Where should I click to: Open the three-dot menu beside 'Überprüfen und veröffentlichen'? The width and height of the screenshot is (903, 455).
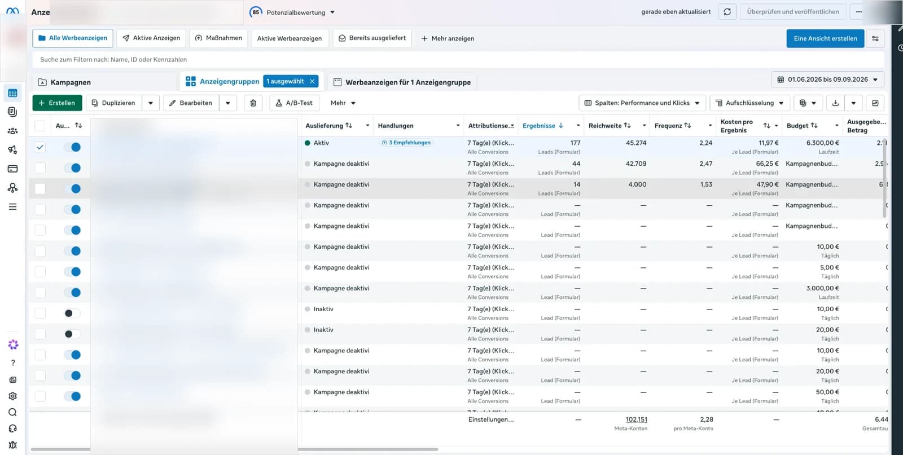[858, 12]
